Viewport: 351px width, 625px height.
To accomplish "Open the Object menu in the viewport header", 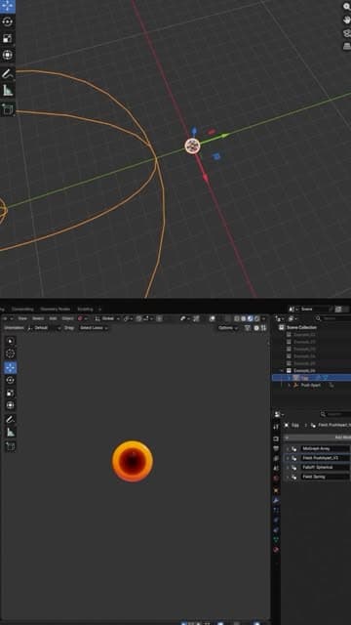I will pyautogui.click(x=67, y=318).
